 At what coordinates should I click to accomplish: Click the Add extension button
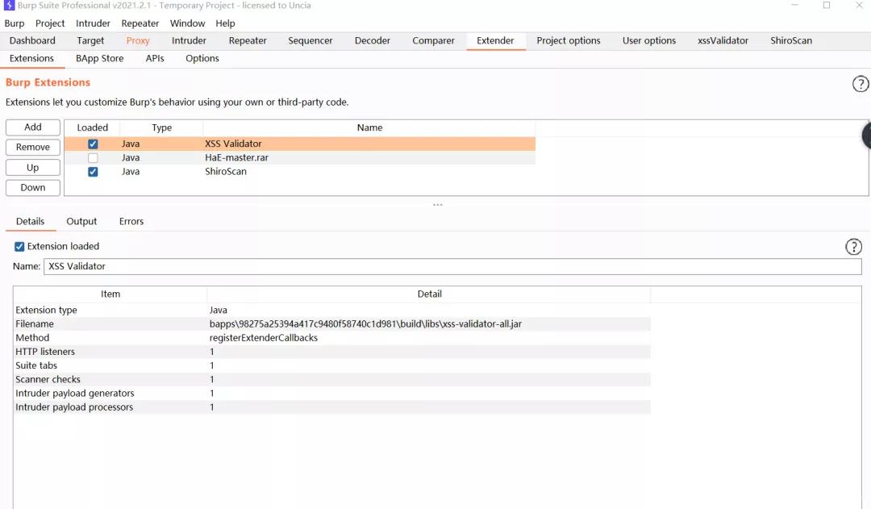click(x=33, y=127)
